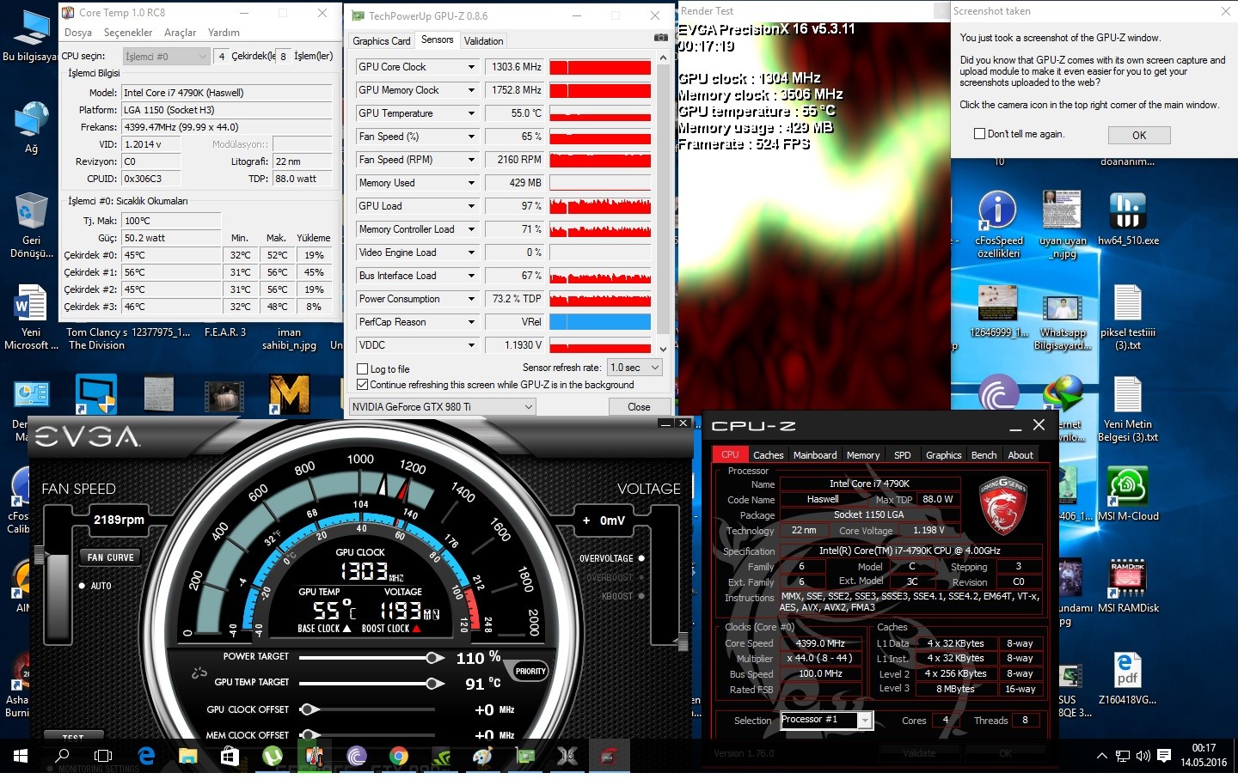Viewport: 1238px width, 779px height.
Task: Open the cFosSpeed özellikleri desktop icon
Action: (998, 223)
